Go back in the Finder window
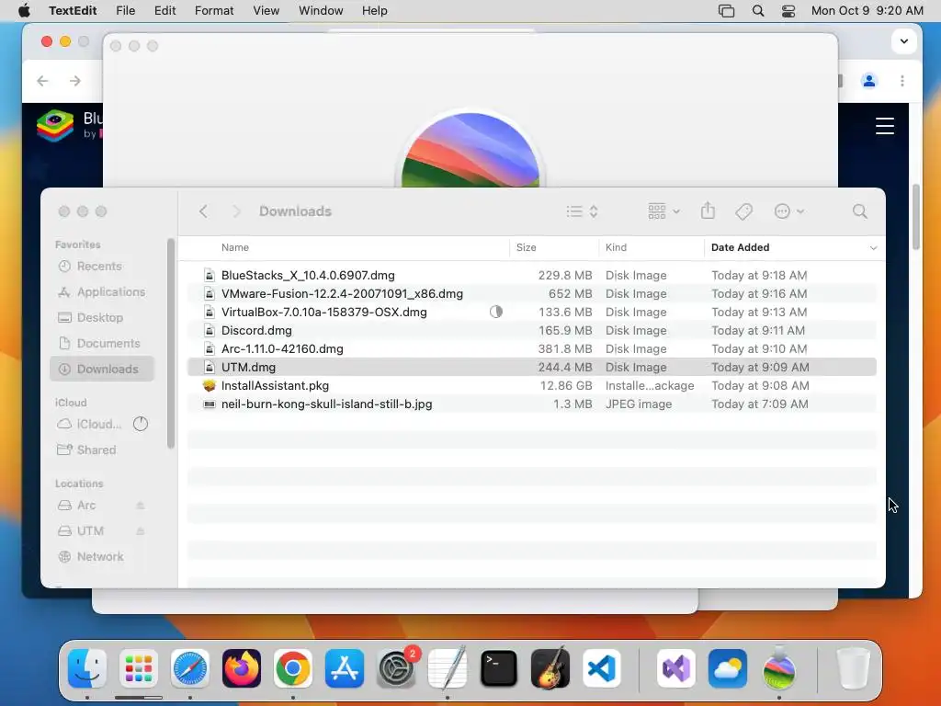Image resolution: width=941 pixels, height=706 pixels. (x=203, y=211)
